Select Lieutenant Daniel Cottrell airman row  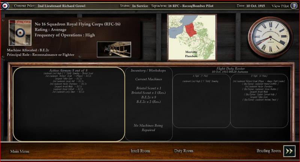point(68,89)
